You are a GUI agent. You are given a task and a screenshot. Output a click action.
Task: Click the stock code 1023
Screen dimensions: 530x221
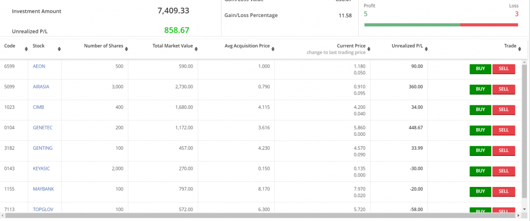coord(9,107)
